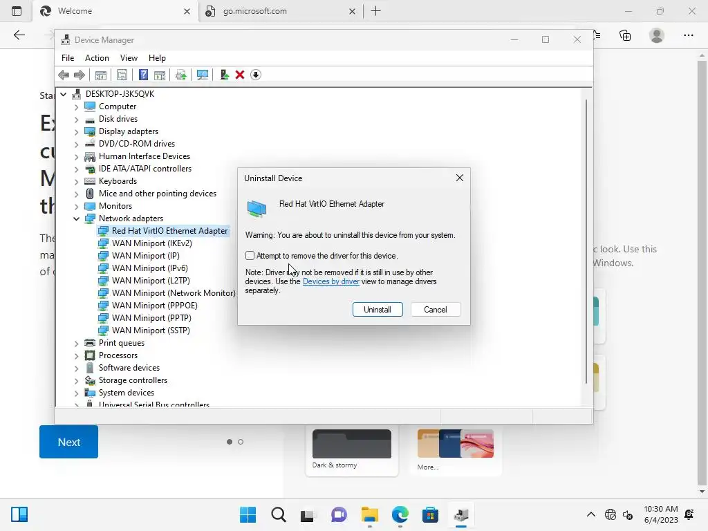Expand the Print queues category

pos(76,344)
